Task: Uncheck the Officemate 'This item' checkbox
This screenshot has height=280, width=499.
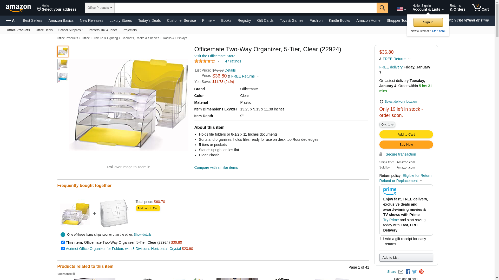Action: click(63, 242)
